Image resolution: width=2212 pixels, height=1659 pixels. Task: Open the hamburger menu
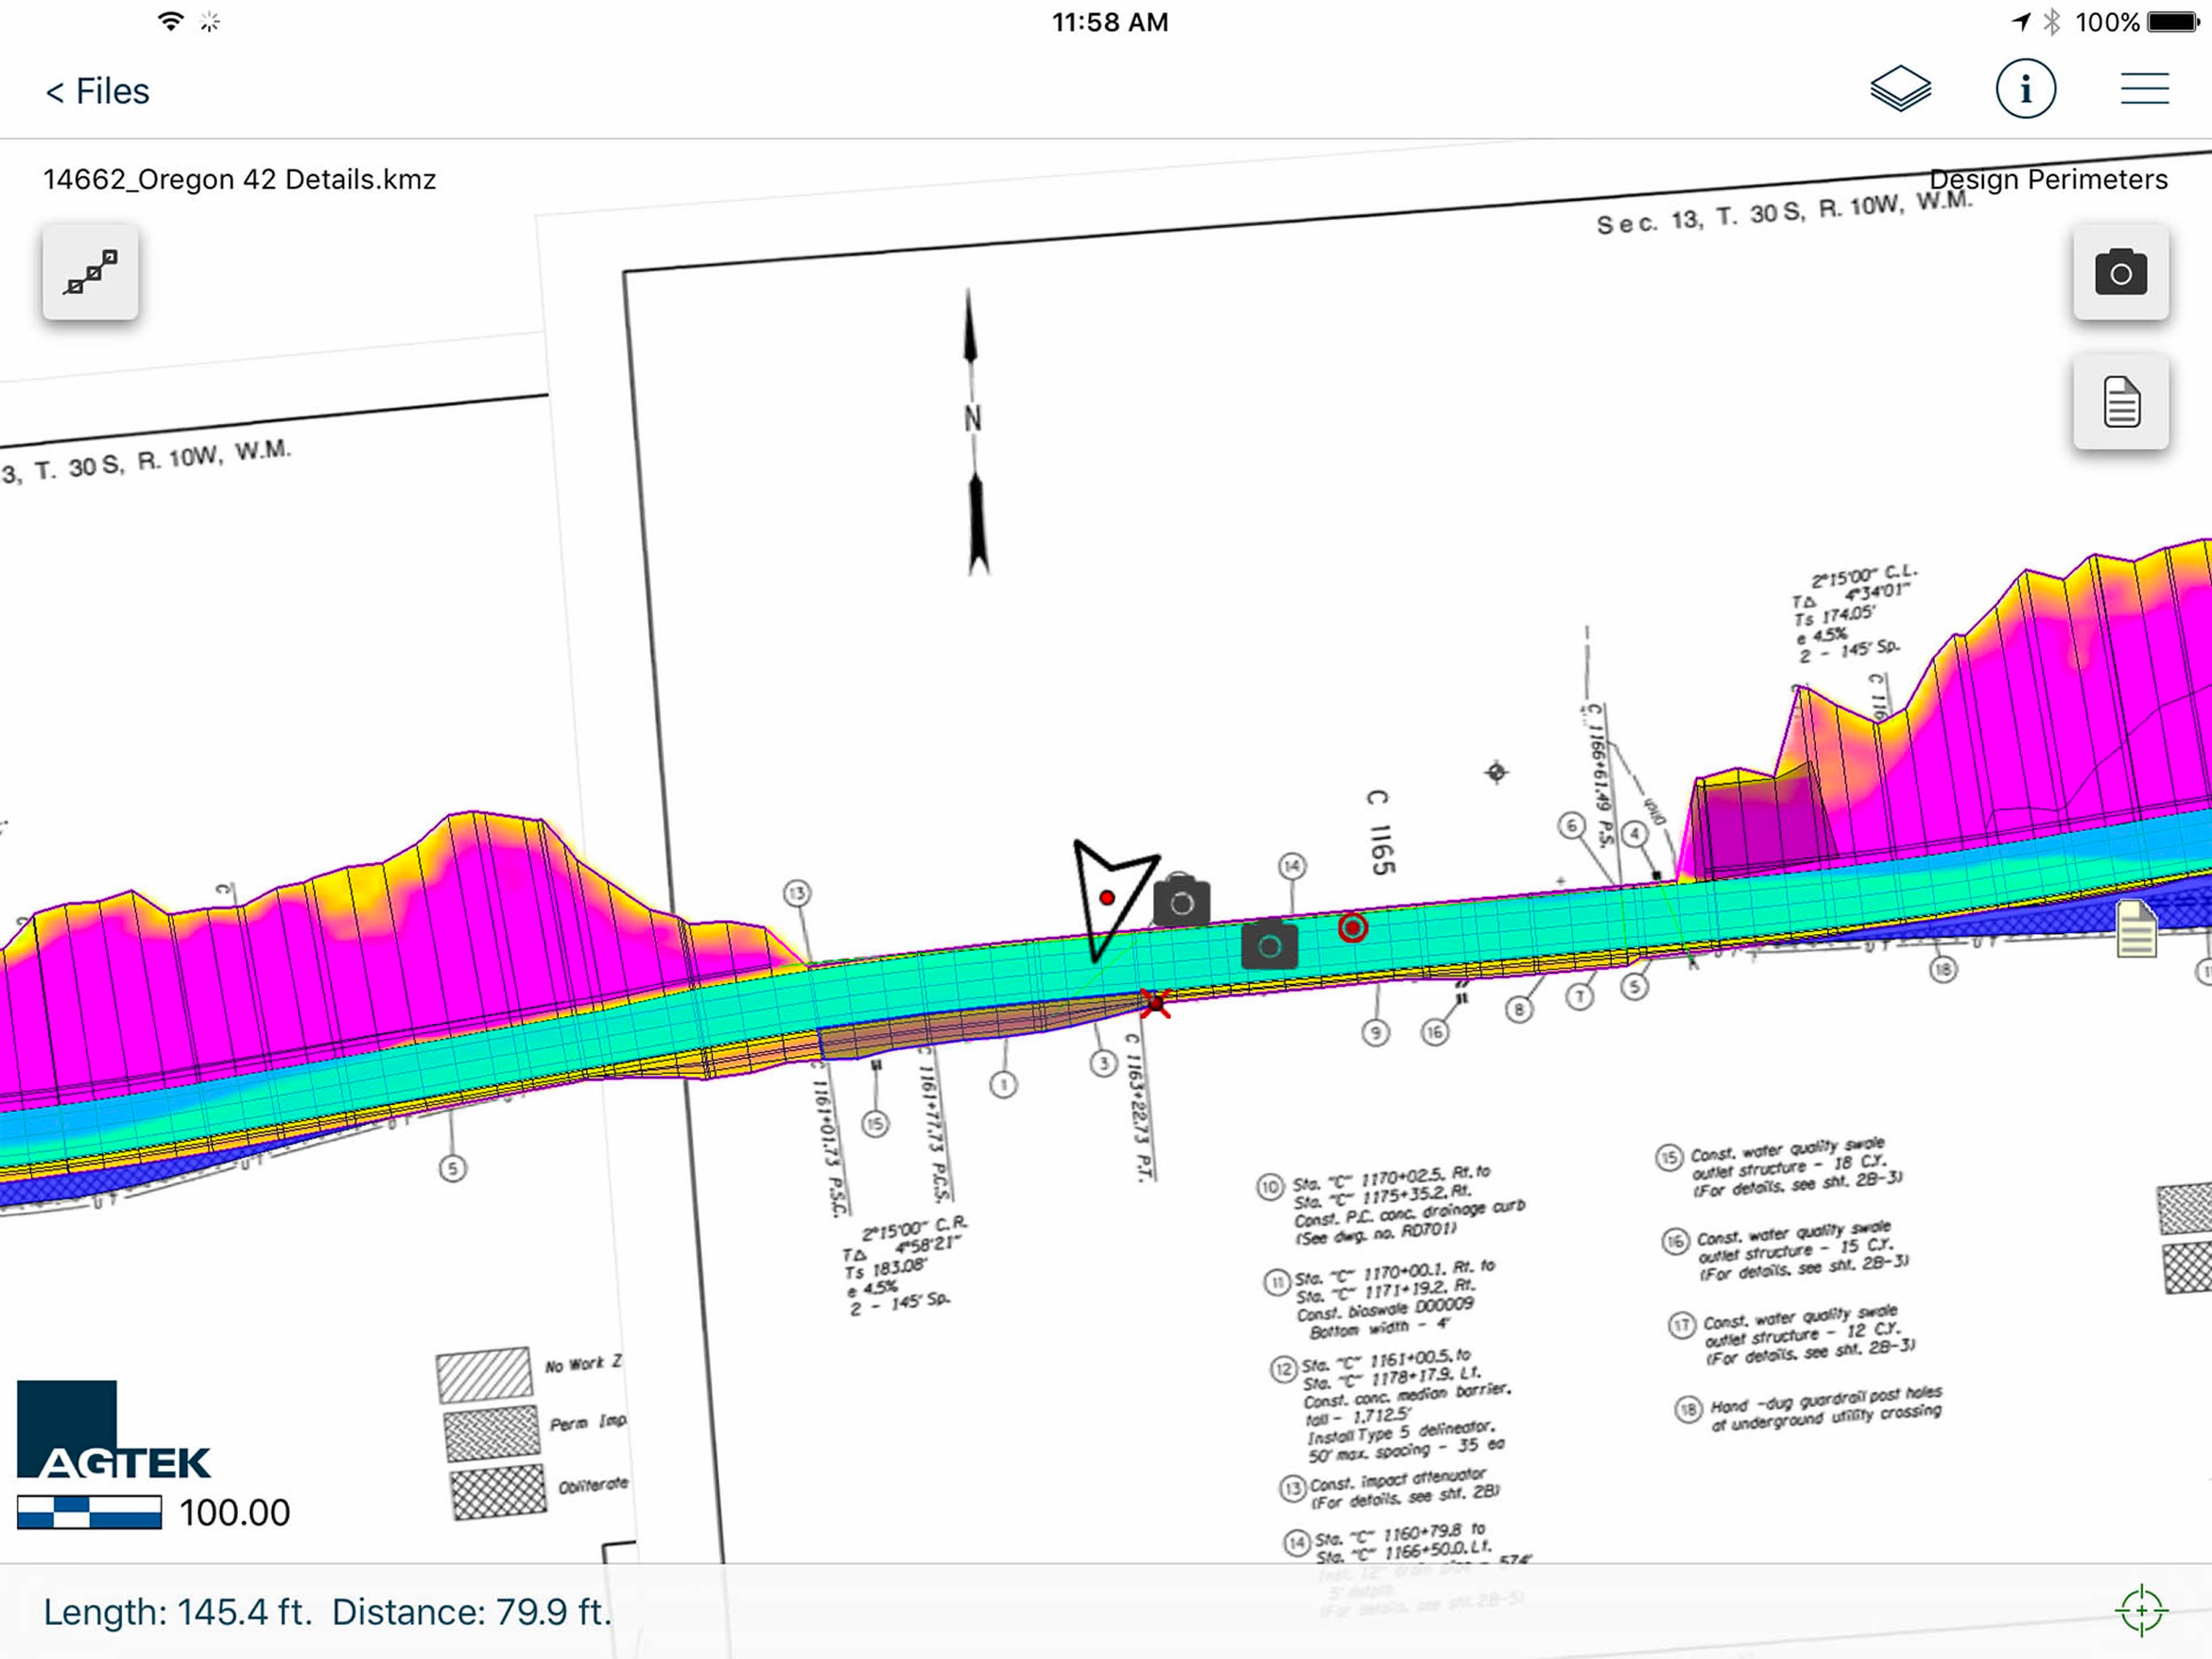coord(2144,89)
